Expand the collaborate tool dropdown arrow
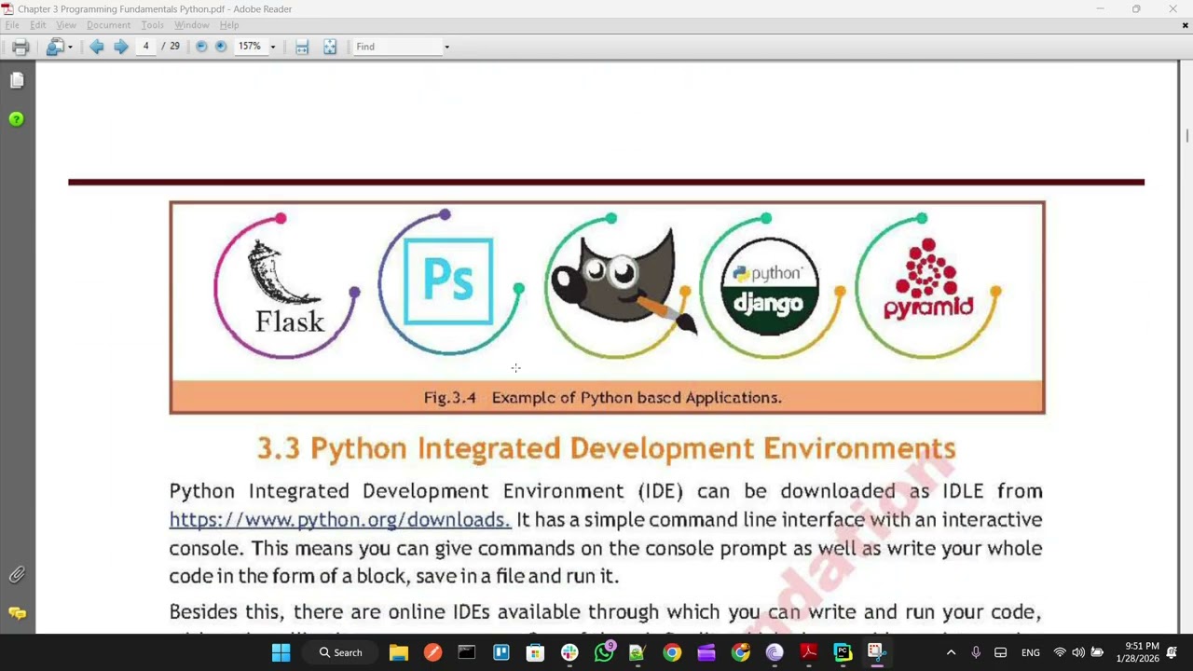Viewport: 1193px width, 671px height. (70, 47)
